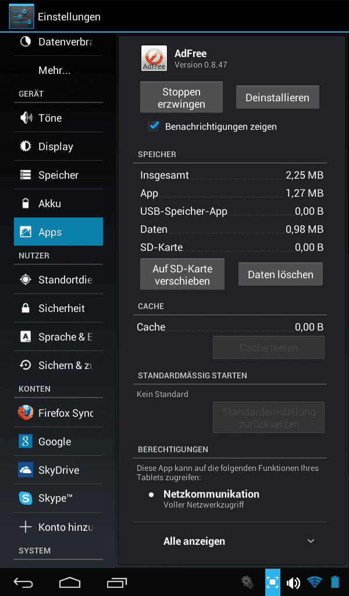Open Display settings in sidebar
This screenshot has height=596, width=349.
click(59, 146)
